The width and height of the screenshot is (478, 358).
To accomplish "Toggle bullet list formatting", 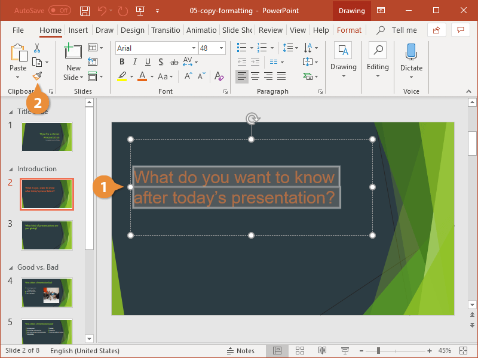I will click(x=241, y=47).
